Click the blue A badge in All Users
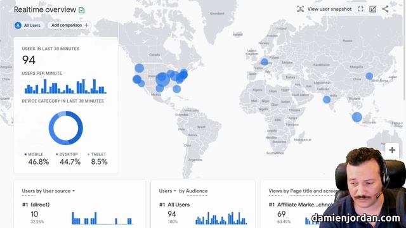This screenshot has width=406, height=228. point(18,25)
